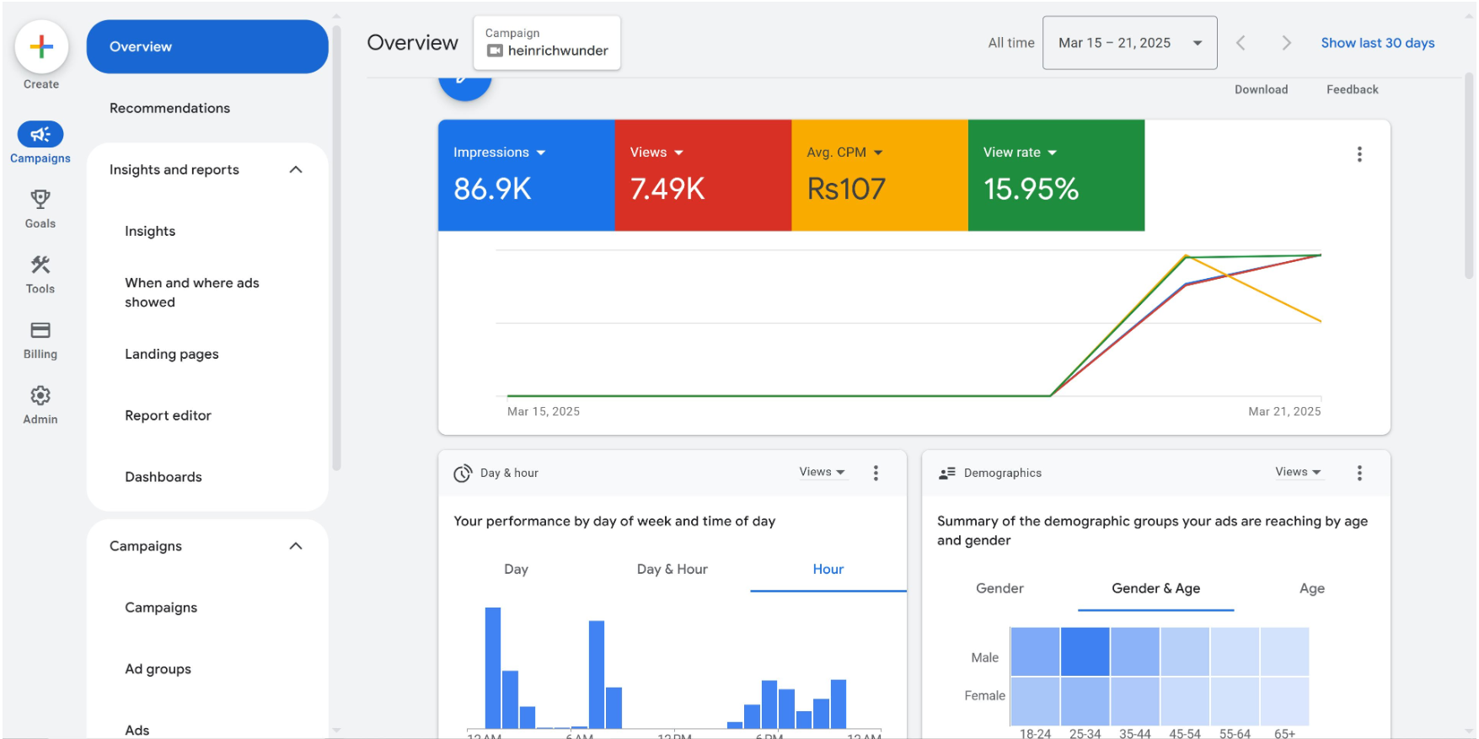Open the Demographics card three-dot menu
The image size is (1479, 739).
click(1358, 473)
